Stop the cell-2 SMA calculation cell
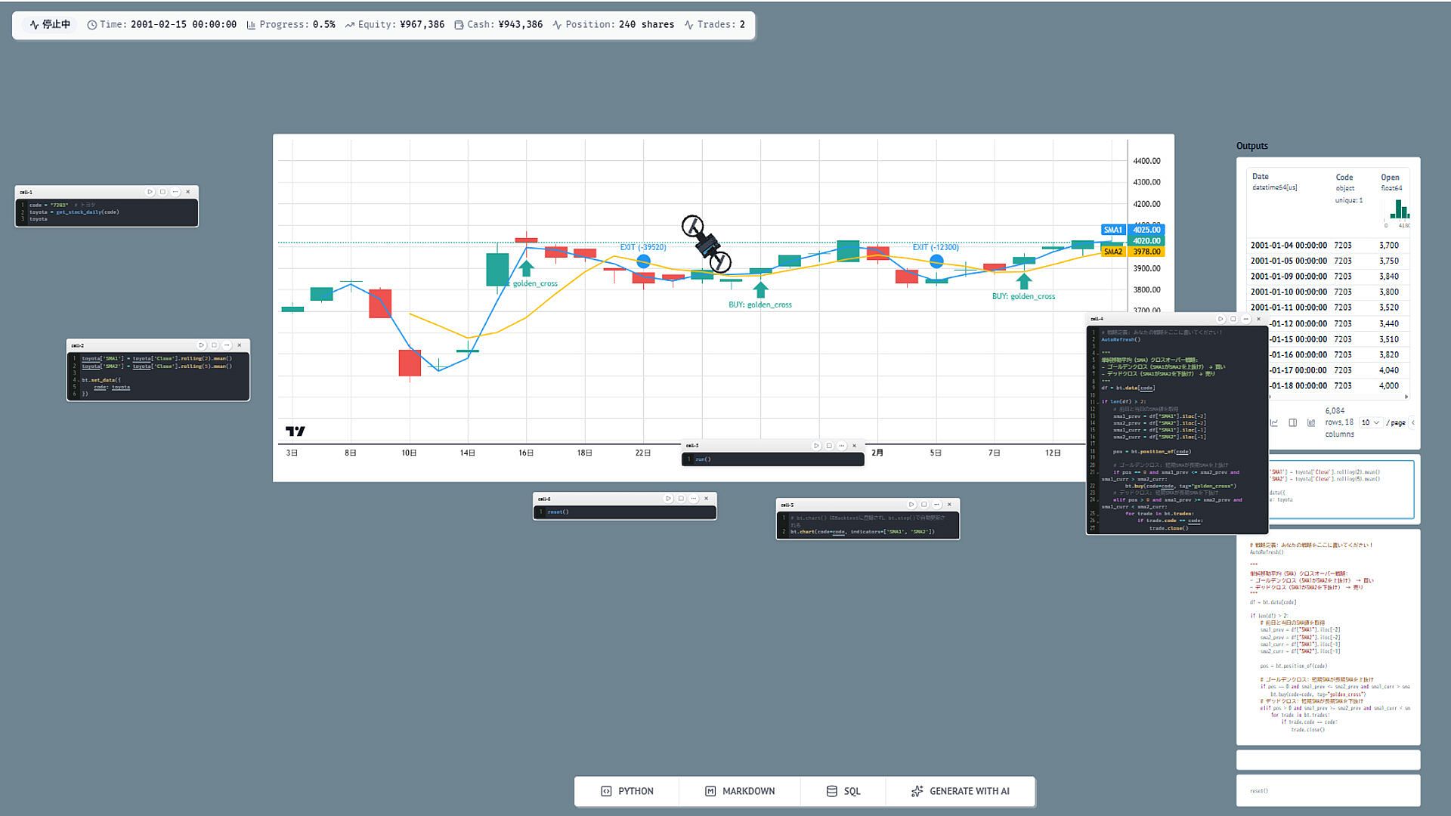 pyautogui.click(x=214, y=345)
